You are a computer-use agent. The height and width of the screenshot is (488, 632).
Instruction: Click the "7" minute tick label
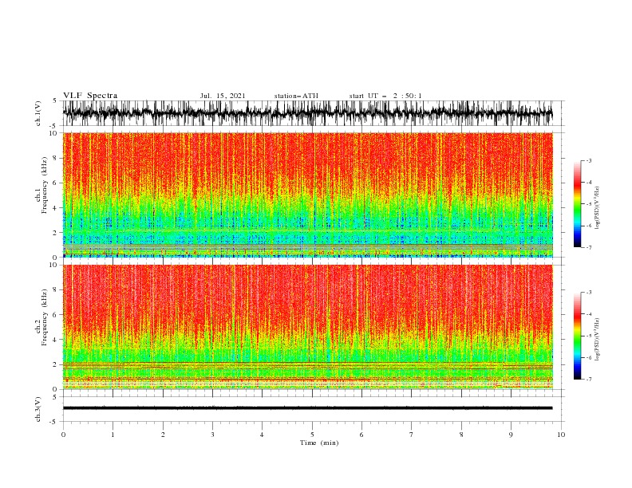tap(412, 435)
